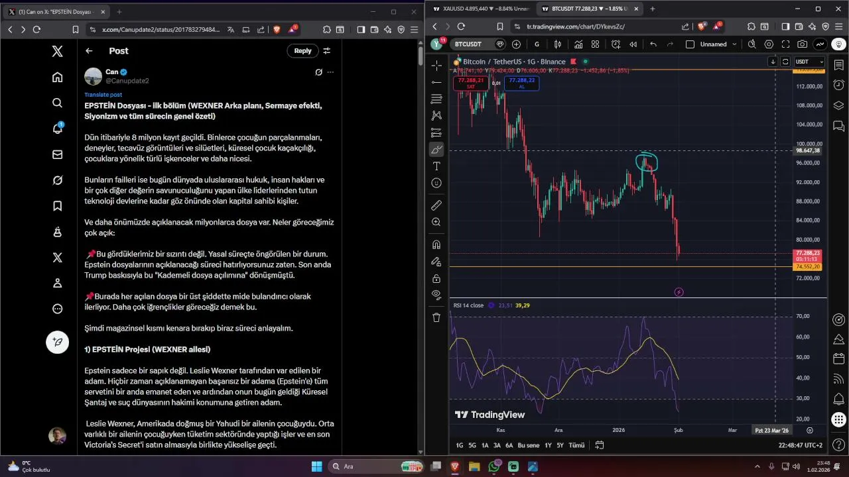The height and width of the screenshot is (477, 849).
Task: Expand the USDT currency dropdown
Action: [x=809, y=62]
